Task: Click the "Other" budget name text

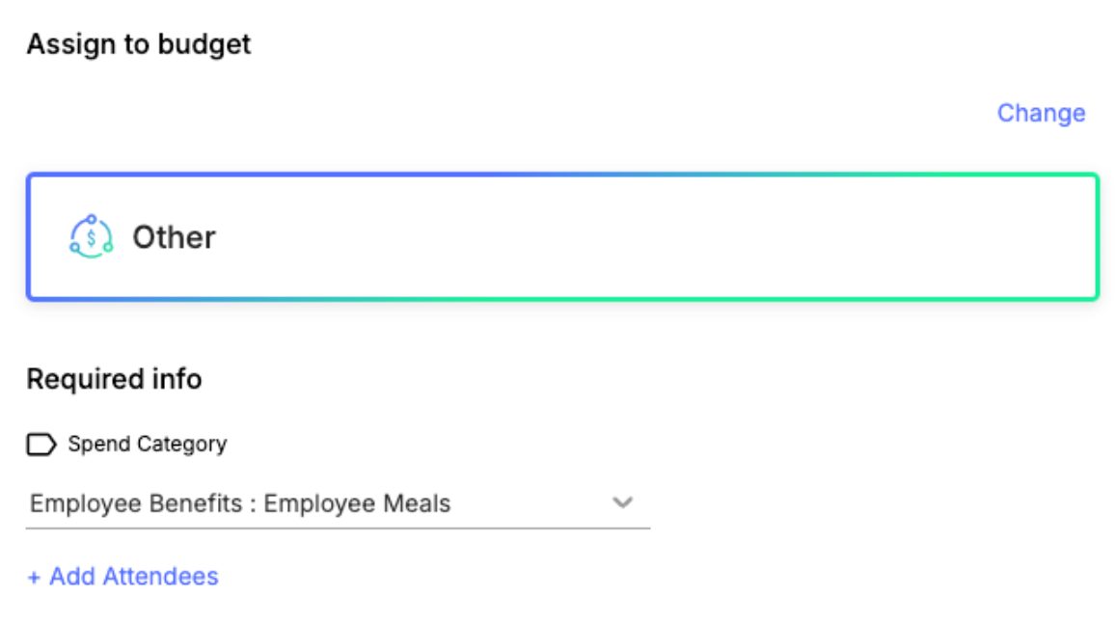Action: 174,237
